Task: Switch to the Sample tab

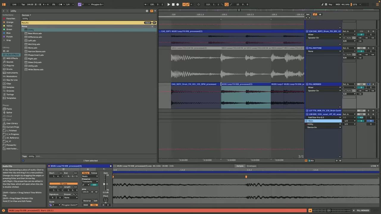Action: 240,166
